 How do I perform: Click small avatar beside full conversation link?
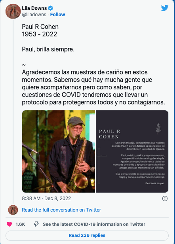tap(13, 210)
